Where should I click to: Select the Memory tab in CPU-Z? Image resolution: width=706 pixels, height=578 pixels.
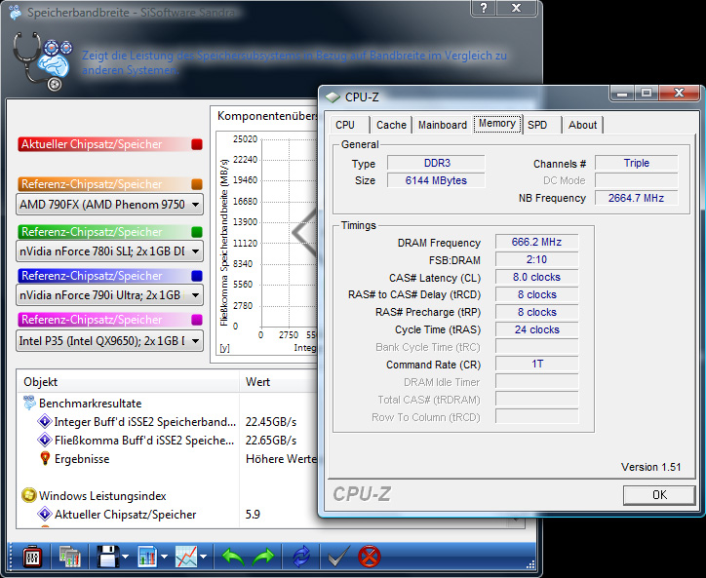[x=497, y=124]
